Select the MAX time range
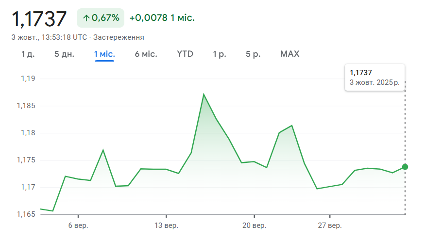Screen dimensions: 425x240 point(289,54)
